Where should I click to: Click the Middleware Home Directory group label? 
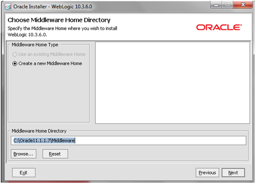(39, 131)
